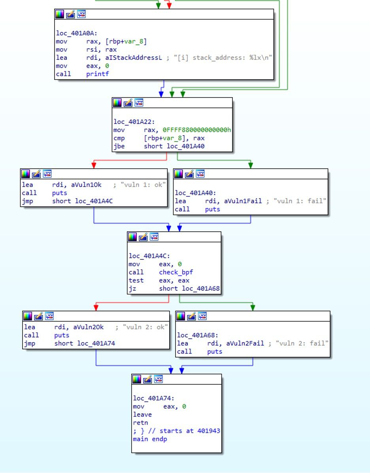Click aIStackAddressL string reference
The width and height of the screenshot is (370, 473).
[133, 58]
